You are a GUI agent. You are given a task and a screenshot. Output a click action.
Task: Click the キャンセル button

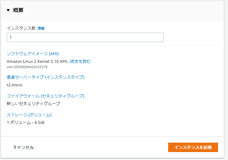click(23, 147)
